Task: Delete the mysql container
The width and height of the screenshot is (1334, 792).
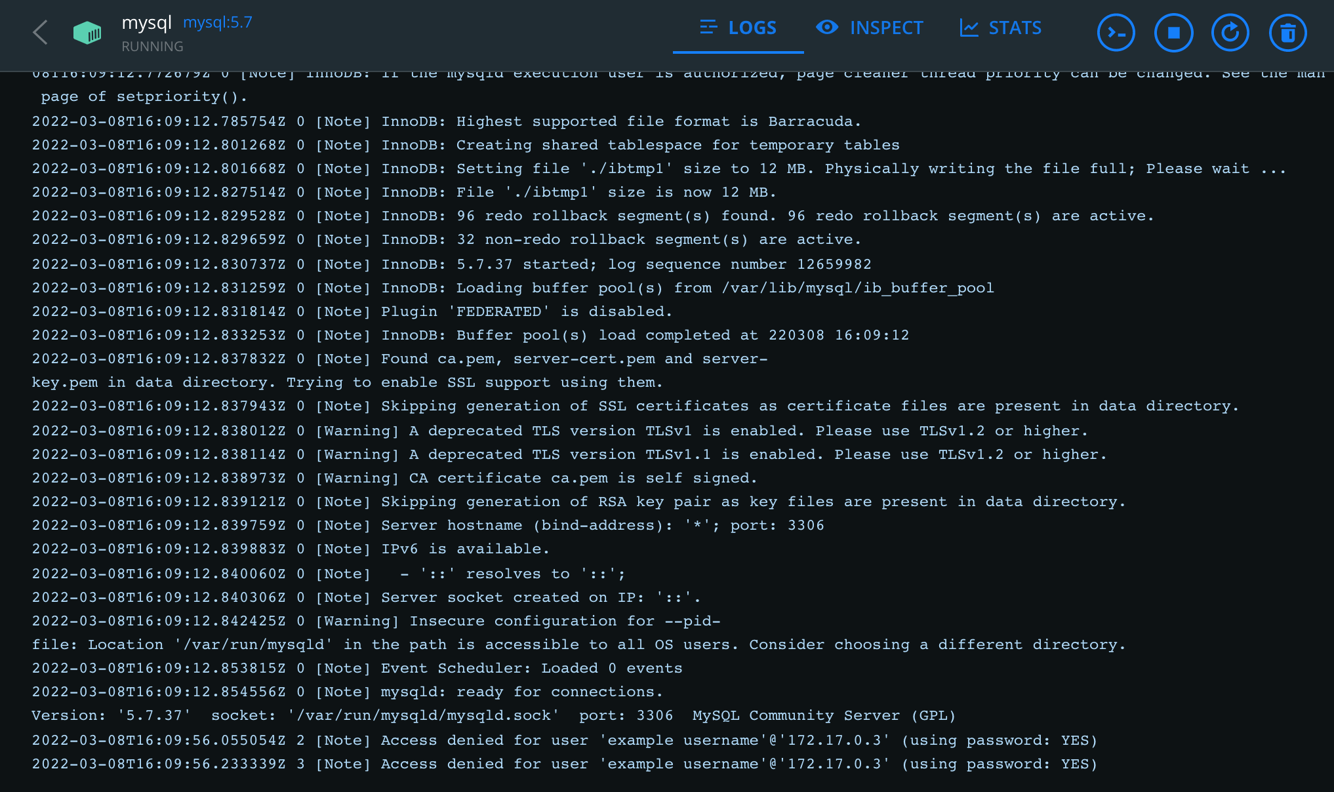Action: [x=1287, y=33]
